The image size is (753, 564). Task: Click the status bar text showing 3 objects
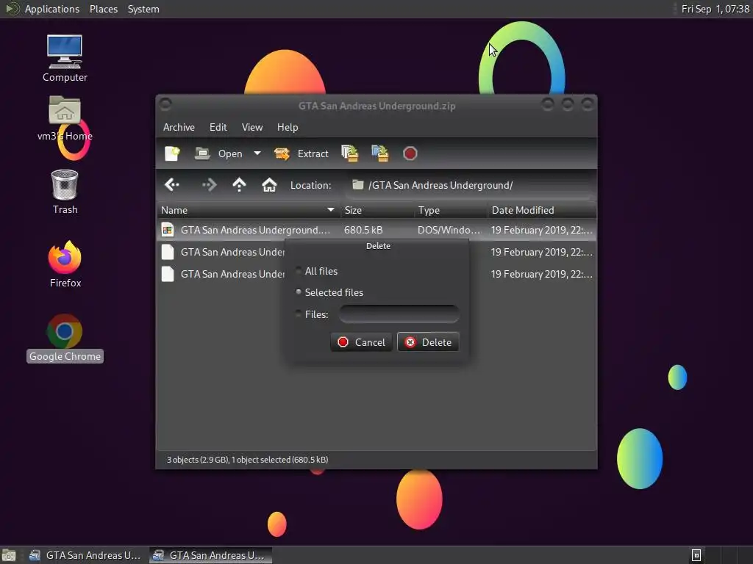247,460
